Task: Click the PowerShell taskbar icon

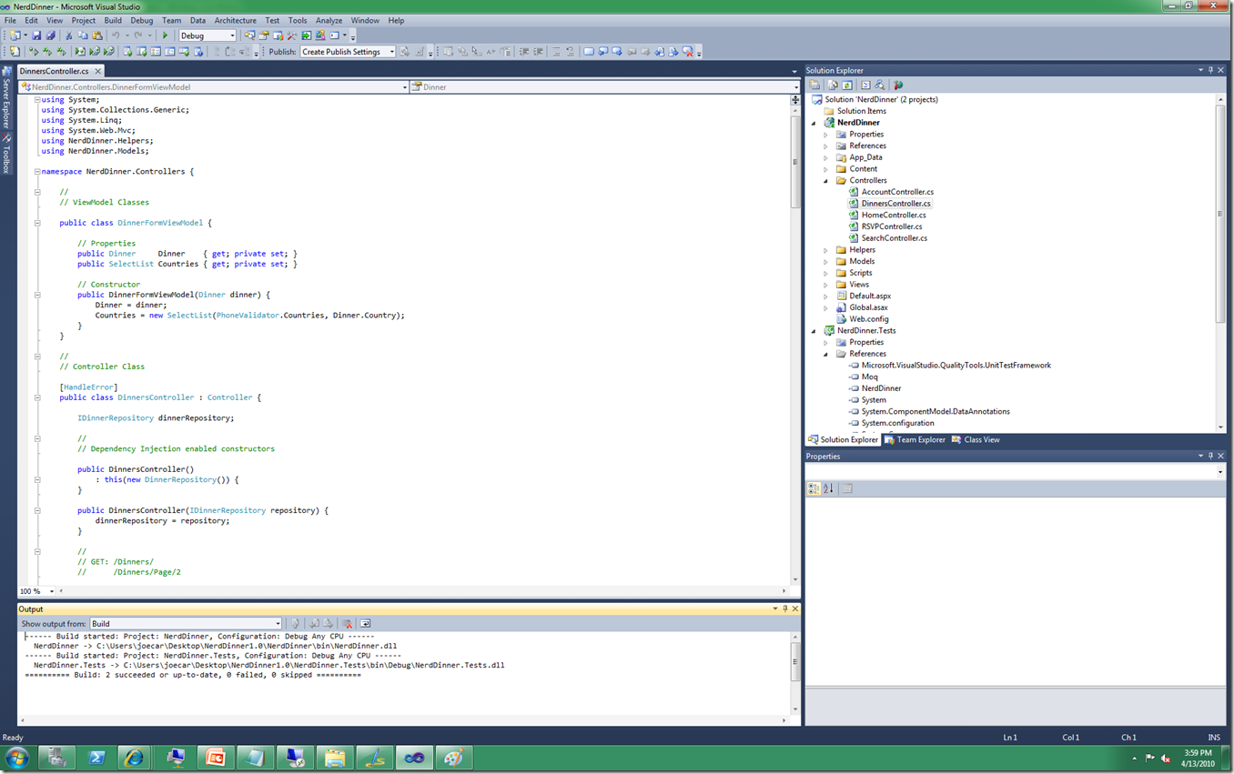Action: 96,757
